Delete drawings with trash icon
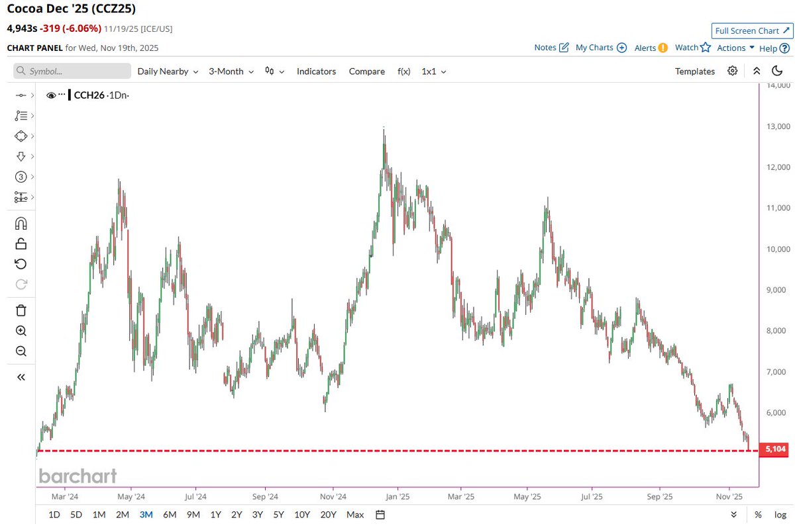 21,310
